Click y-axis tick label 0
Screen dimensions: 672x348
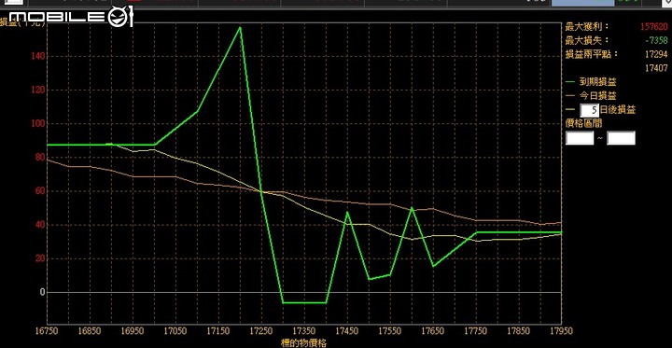42,292
